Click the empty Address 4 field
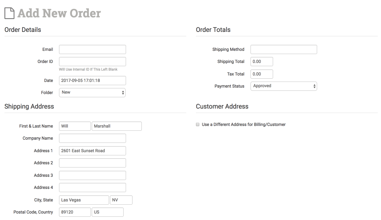 click(92, 187)
